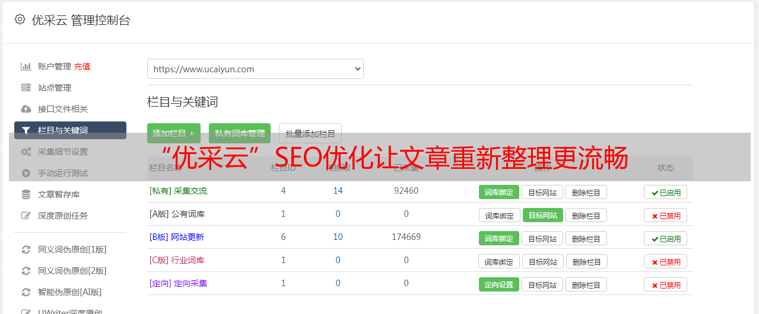759x314 pixels.
Task: Click the gear icon beside 优采云 管理控制台
Action: point(20,20)
